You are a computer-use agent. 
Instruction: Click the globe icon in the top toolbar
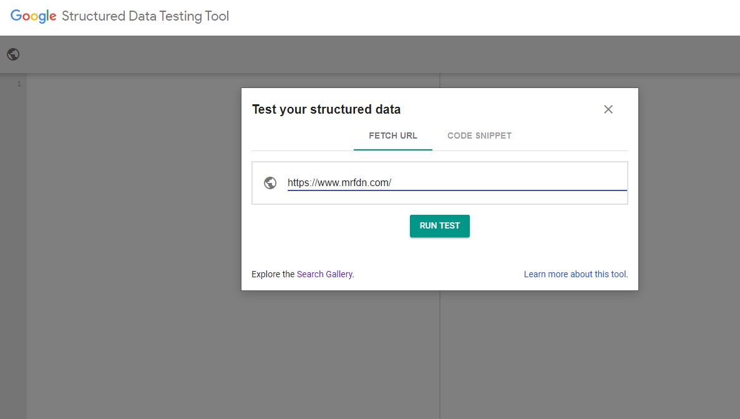point(13,54)
